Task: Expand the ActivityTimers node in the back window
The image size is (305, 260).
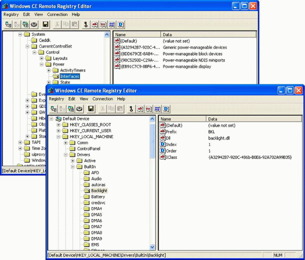Action: click(x=48, y=70)
